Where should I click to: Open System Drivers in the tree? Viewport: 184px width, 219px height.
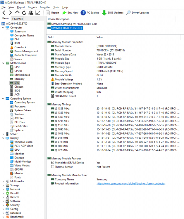[21, 110]
